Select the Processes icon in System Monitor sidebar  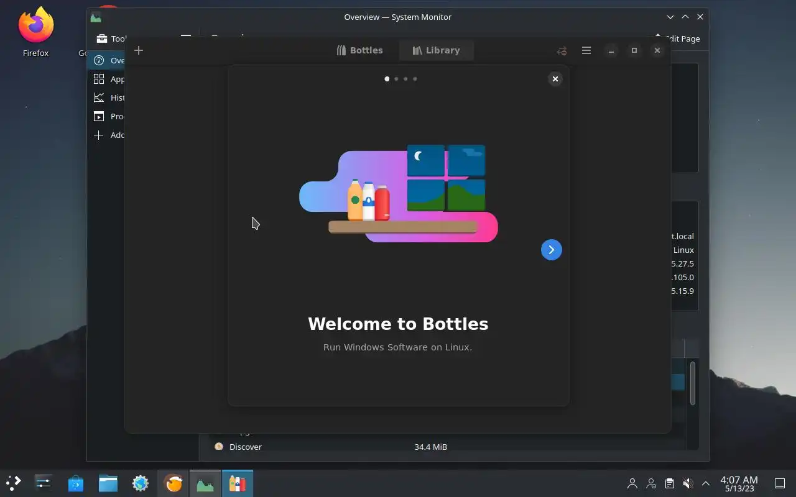click(98, 116)
